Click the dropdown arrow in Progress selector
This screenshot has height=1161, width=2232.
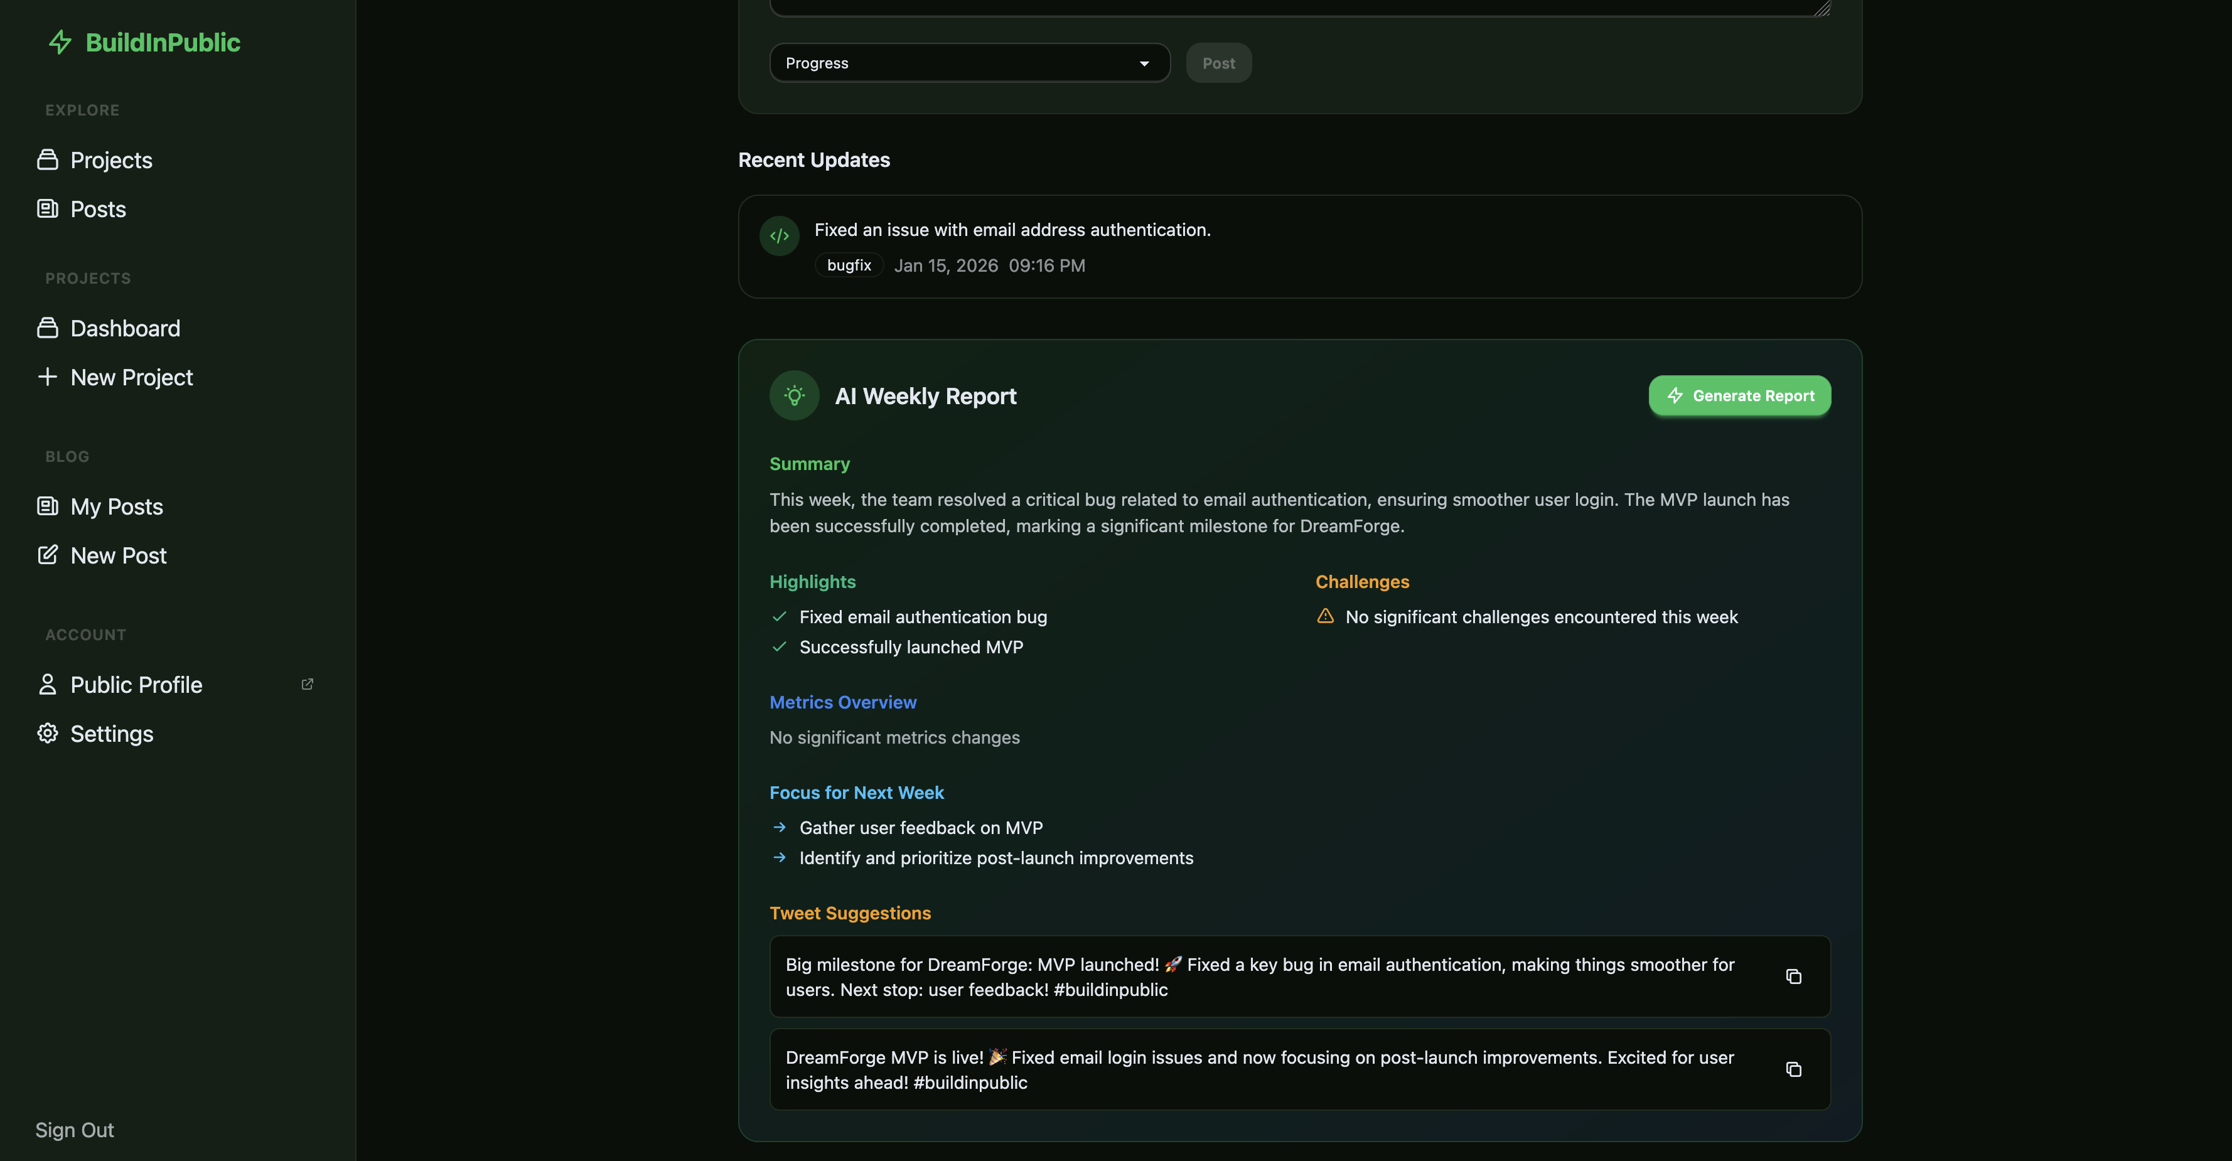click(x=1144, y=63)
